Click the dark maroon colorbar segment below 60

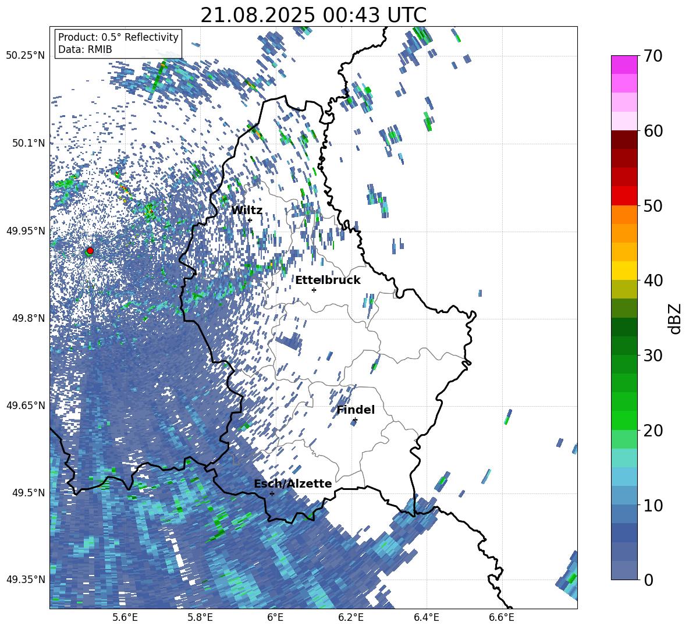[624, 139]
